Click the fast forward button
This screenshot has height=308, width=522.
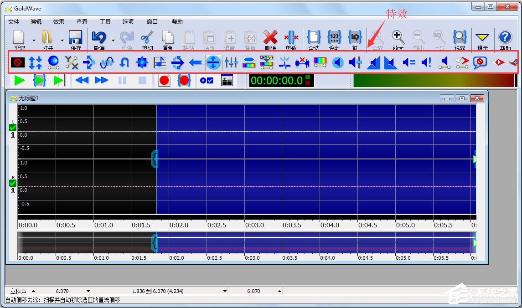102,81
